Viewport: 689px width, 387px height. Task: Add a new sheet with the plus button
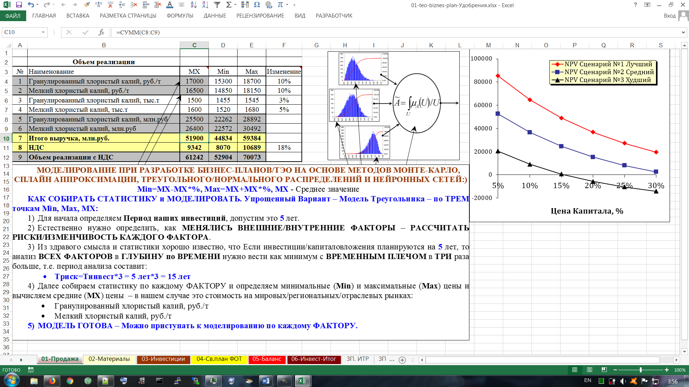402,360
